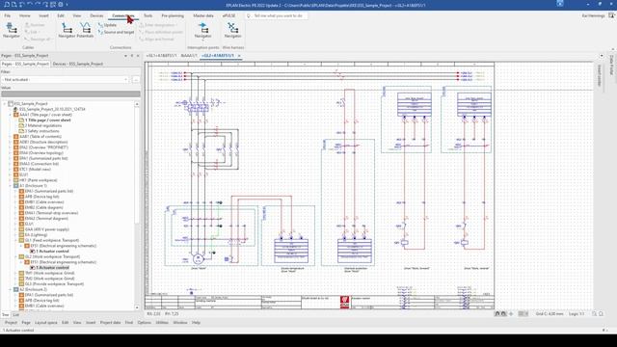Switch to List view tab
This screenshot has width=617, height=347.
tap(15, 315)
